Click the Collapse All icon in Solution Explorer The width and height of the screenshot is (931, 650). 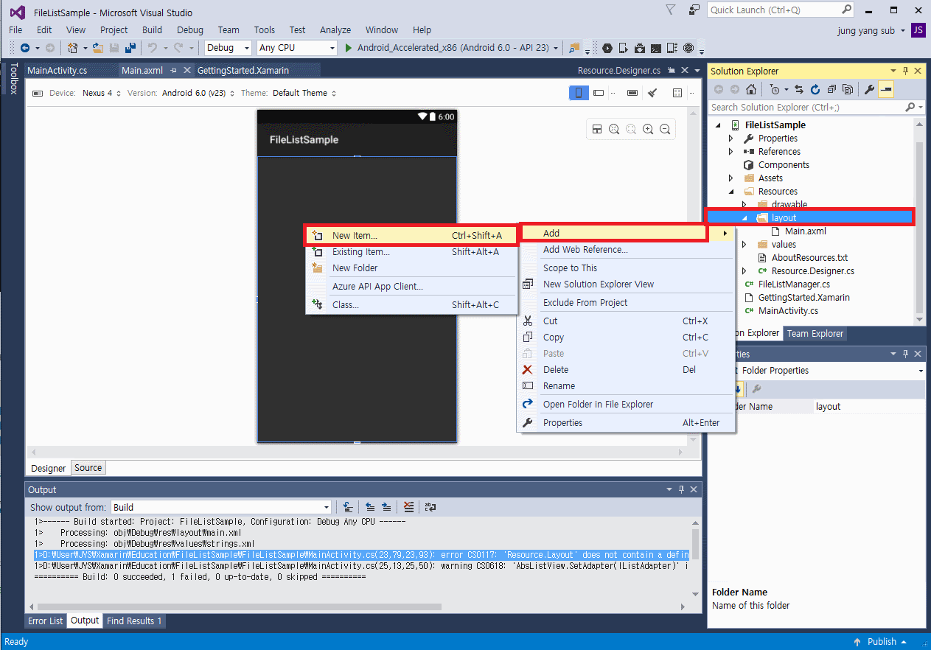coord(831,89)
